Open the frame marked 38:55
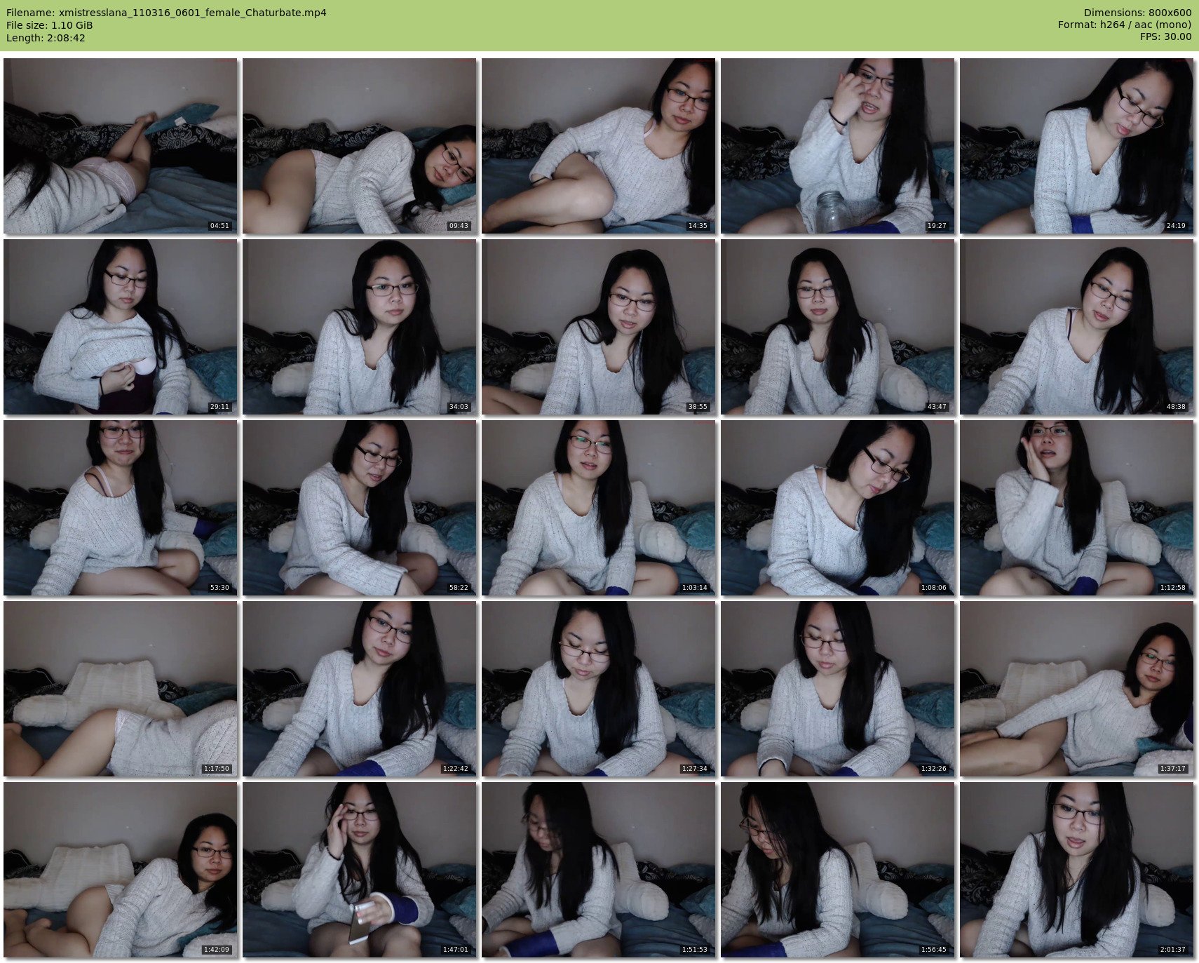The height and width of the screenshot is (963, 1199). (599, 327)
